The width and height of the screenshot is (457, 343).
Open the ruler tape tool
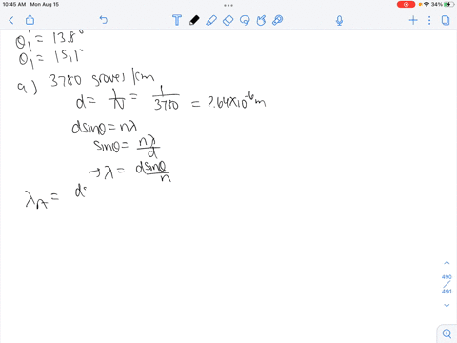[278, 20]
